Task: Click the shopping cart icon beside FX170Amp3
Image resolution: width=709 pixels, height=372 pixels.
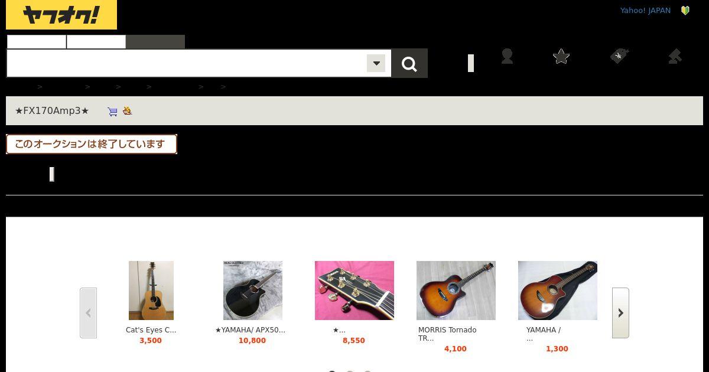Action: click(112, 111)
